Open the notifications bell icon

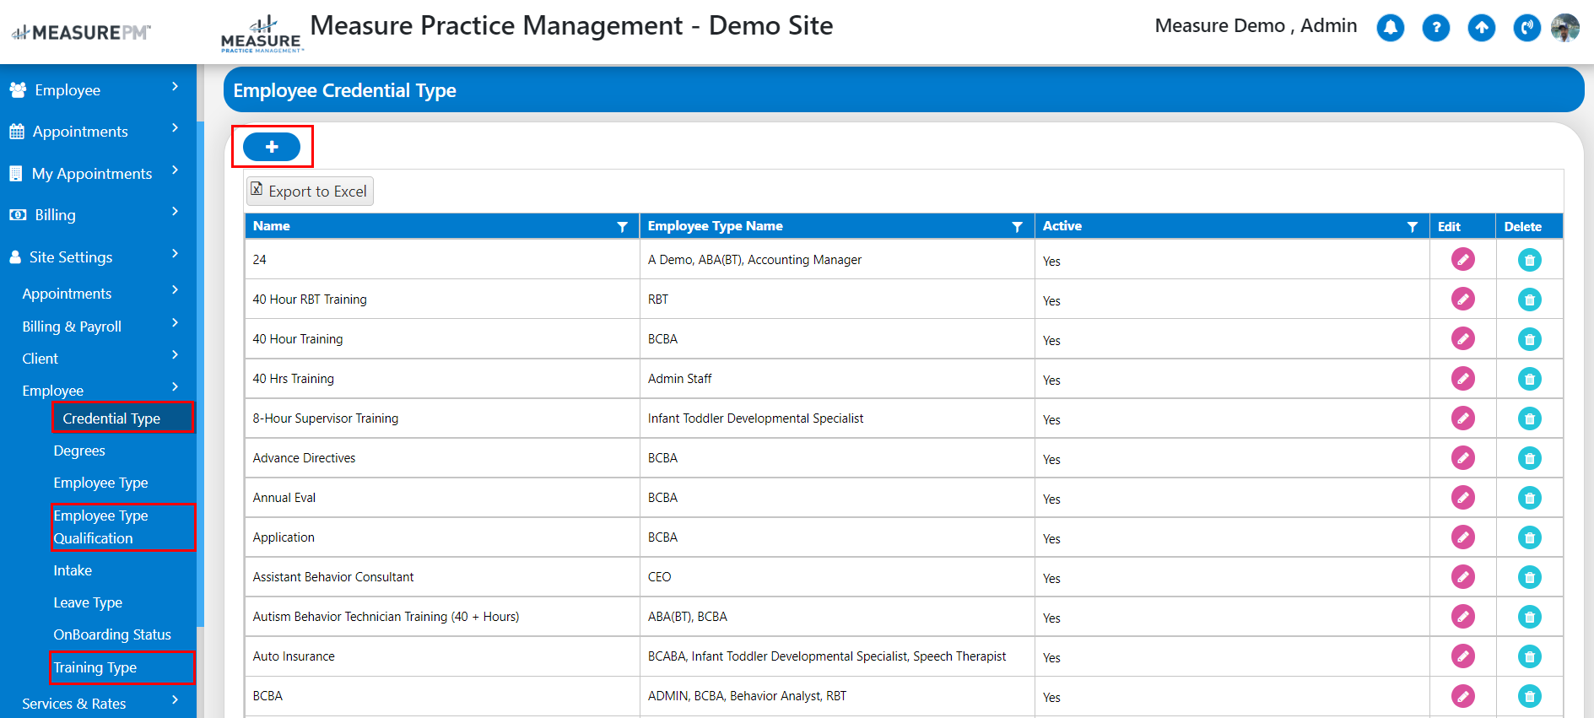(1390, 28)
